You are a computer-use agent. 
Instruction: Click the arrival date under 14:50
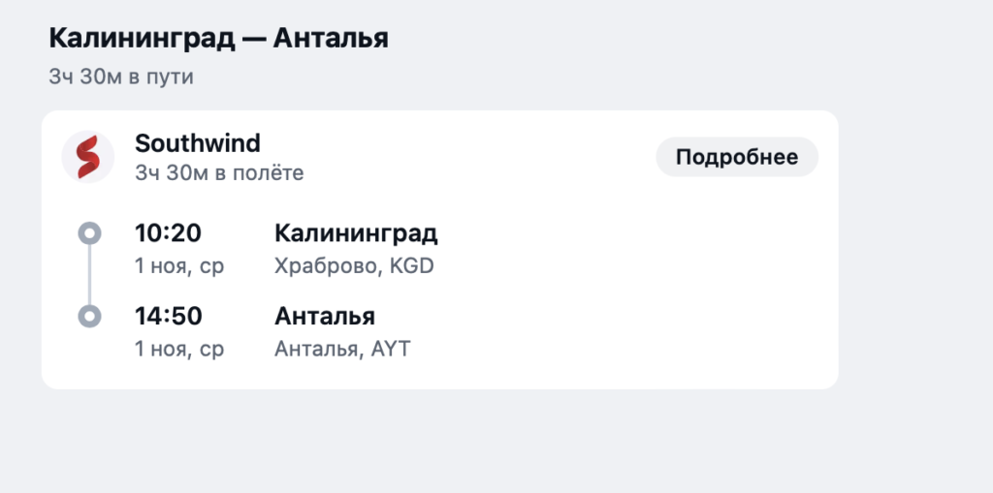point(179,349)
